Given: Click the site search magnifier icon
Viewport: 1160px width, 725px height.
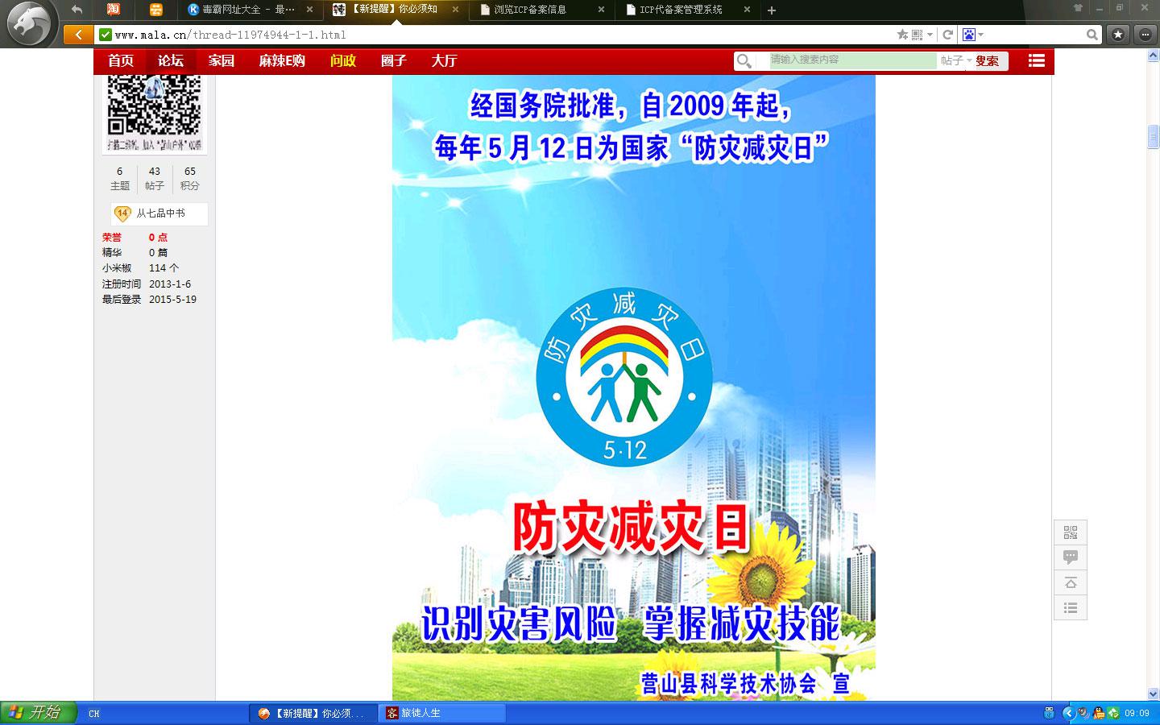Looking at the screenshot, I should (x=744, y=61).
